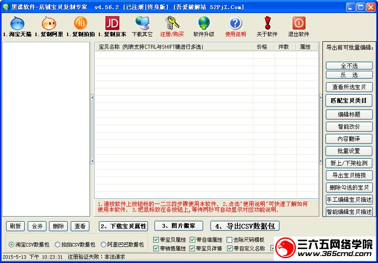The height and width of the screenshot is (263, 378).
Task: View 关于软件 about information
Action: [x=267, y=26]
